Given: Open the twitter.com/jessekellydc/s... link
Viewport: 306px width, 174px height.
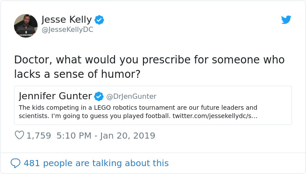Looking at the screenshot, I should pyautogui.click(x=215, y=116).
